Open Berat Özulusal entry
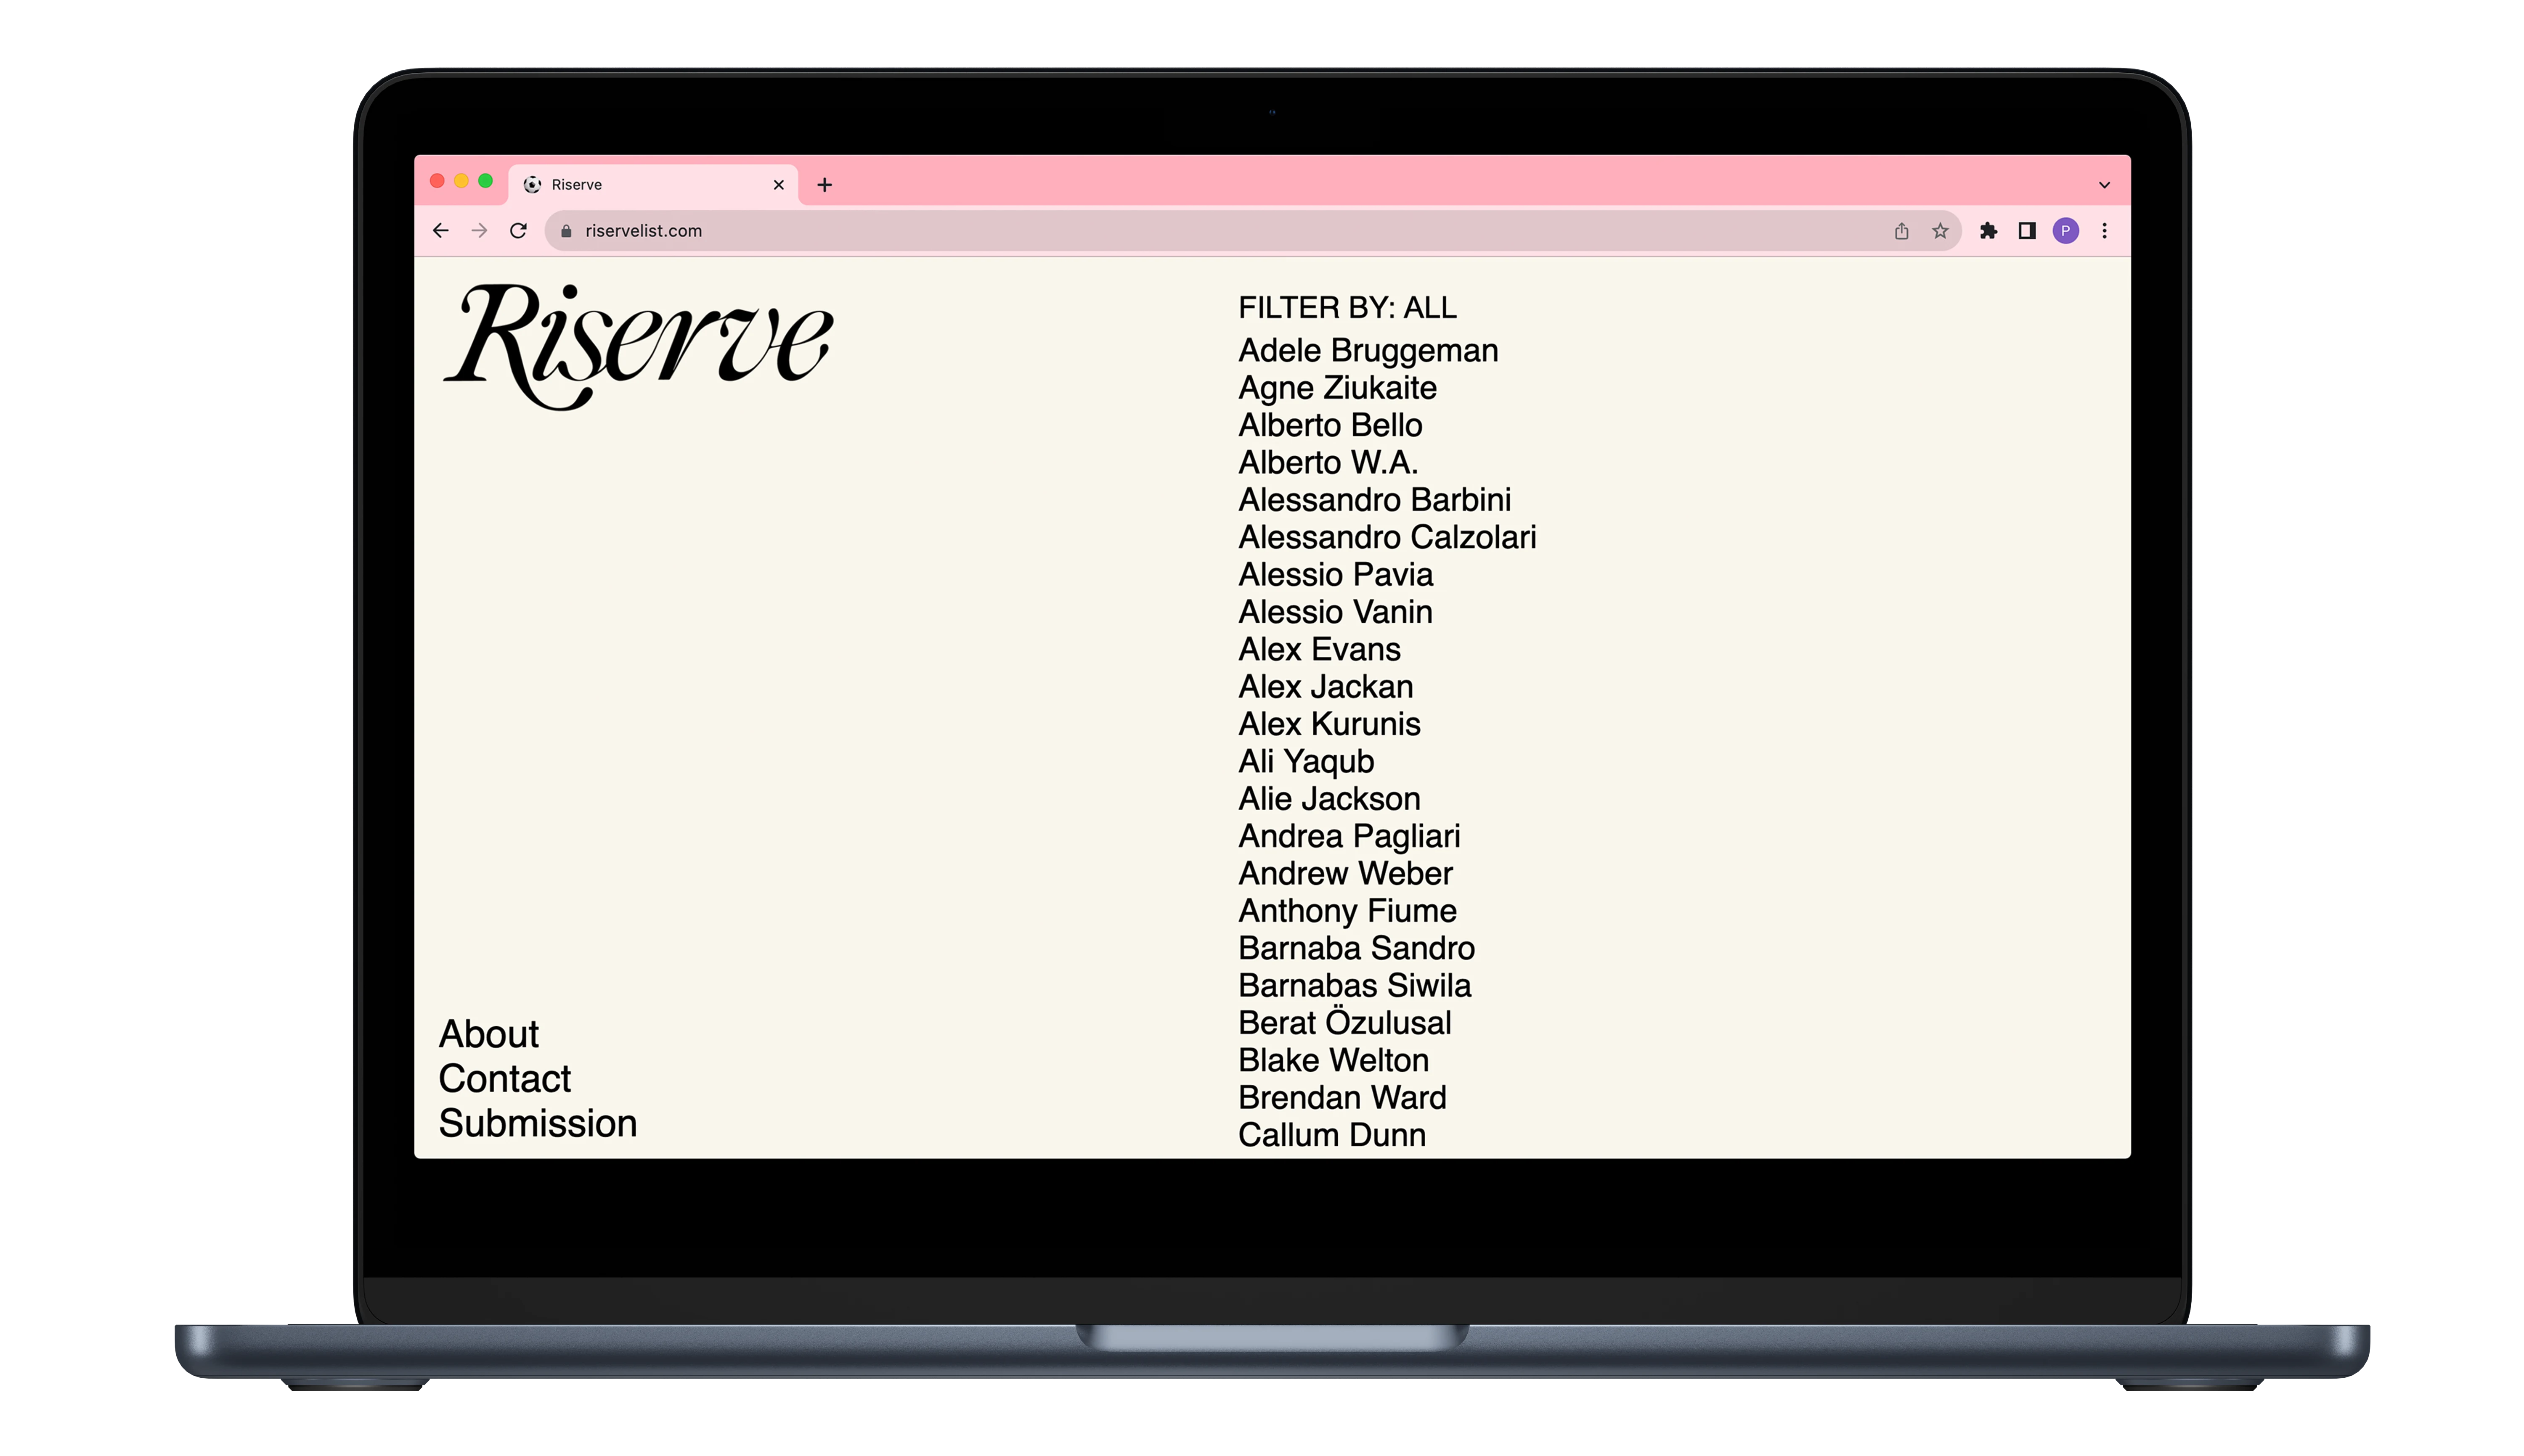The image size is (2524, 1456). pos(1344,1022)
